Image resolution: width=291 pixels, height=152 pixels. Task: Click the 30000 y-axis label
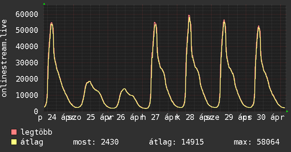click(27, 63)
